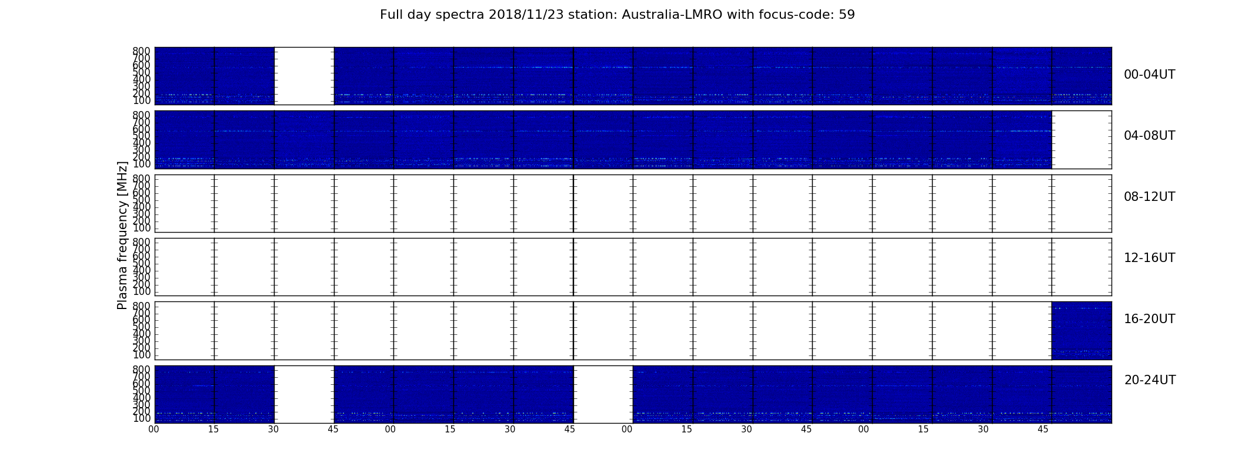This screenshot has height=470, width=1235.
Task: Click the "800" tick label of the 20-24UT panel
Action: tap(142, 370)
